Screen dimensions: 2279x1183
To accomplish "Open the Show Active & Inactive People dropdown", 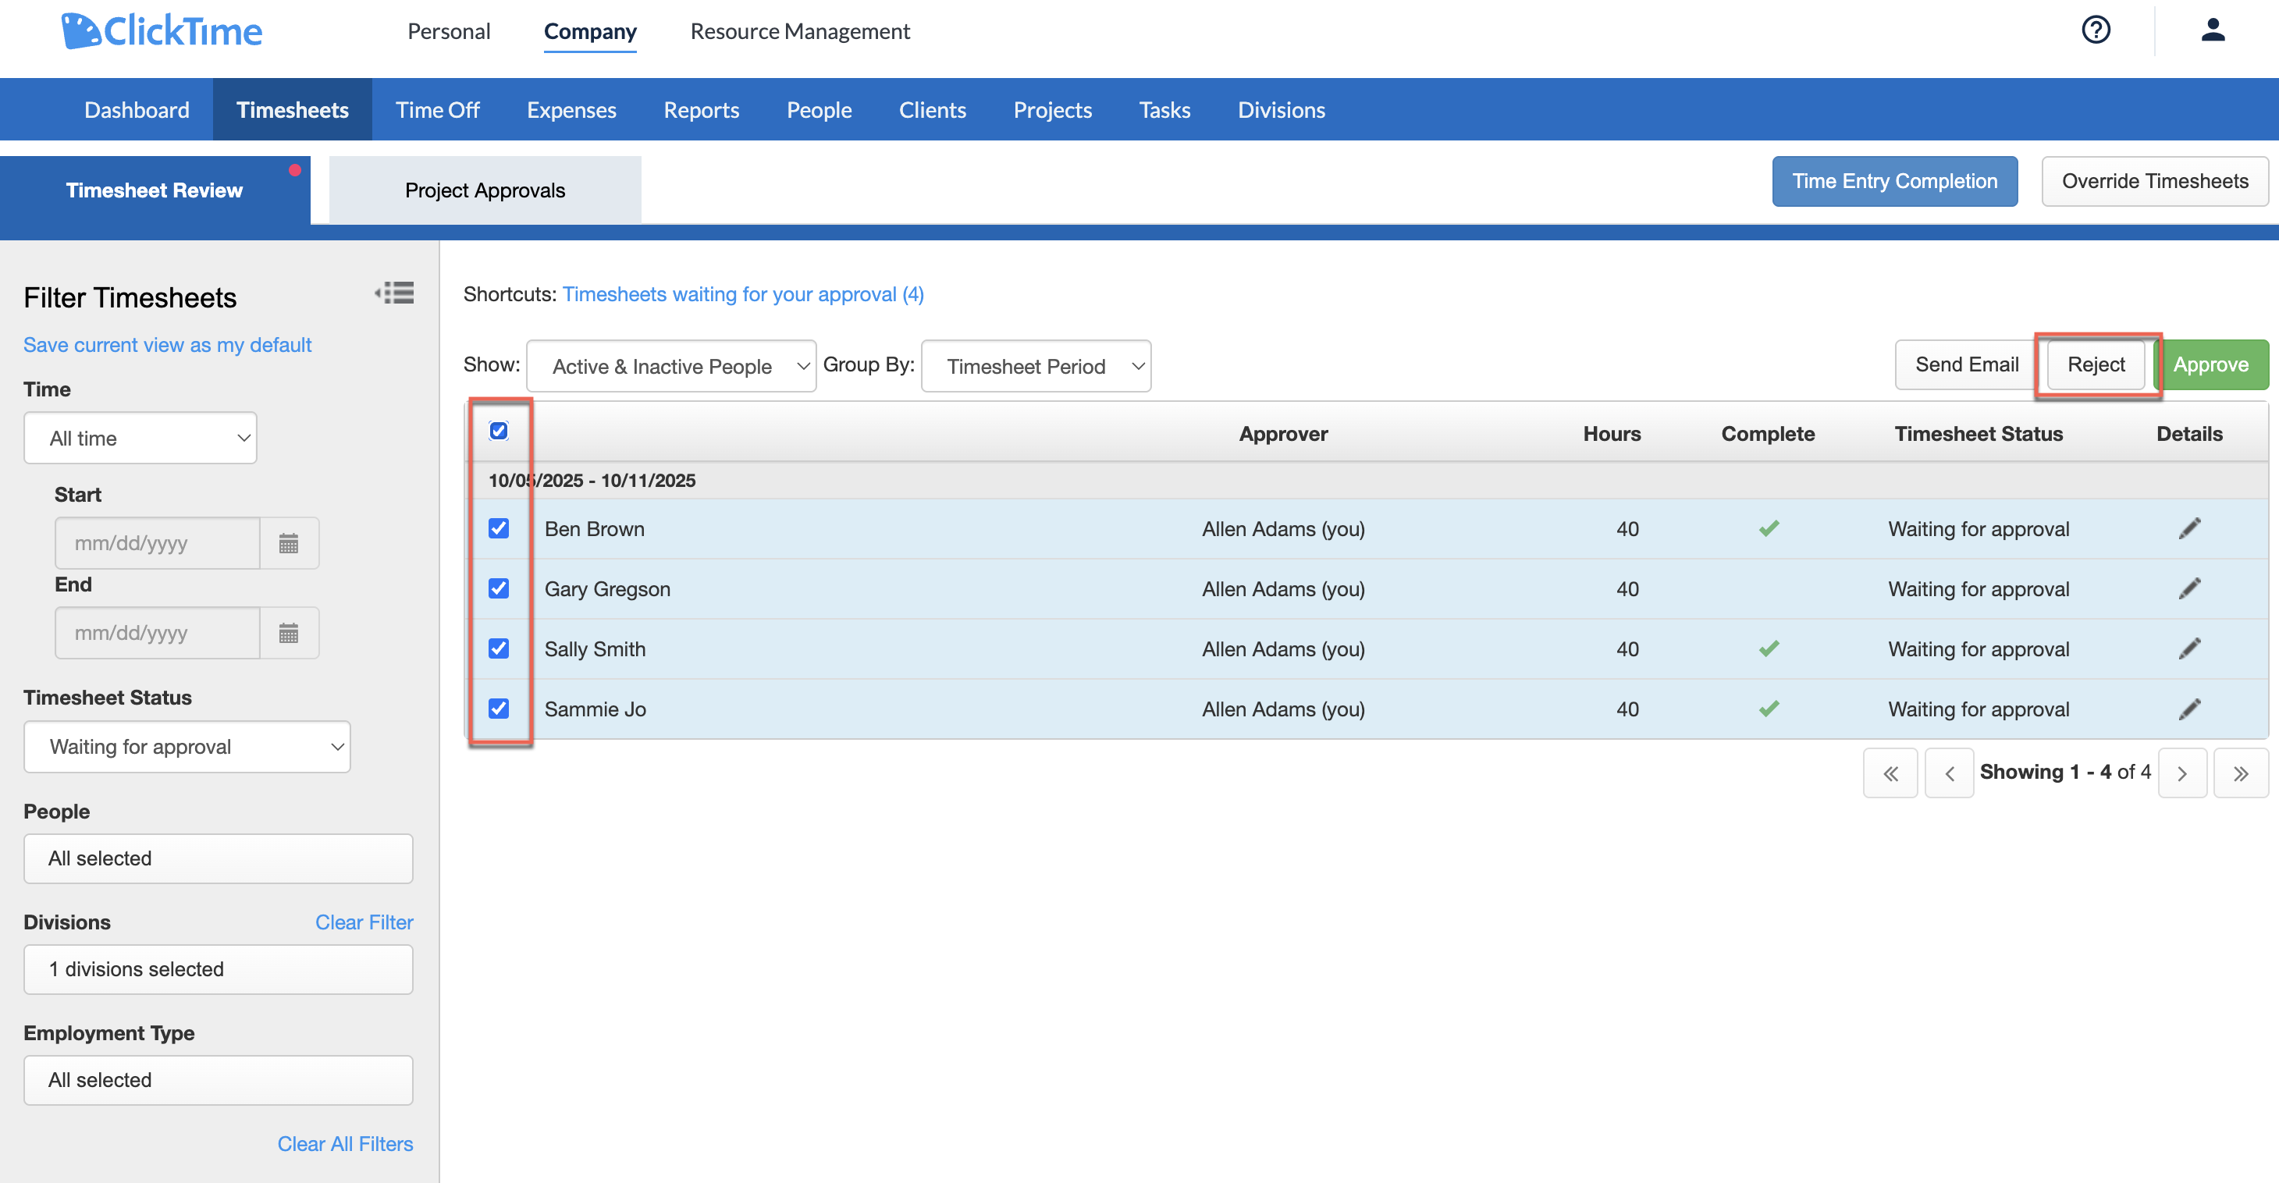I will pos(671,366).
